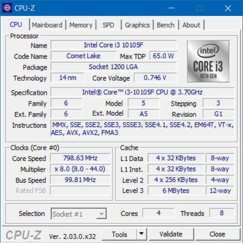Select the SPD tab
The width and height of the screenshot is (243, 243).
click(x=108, y=25)
